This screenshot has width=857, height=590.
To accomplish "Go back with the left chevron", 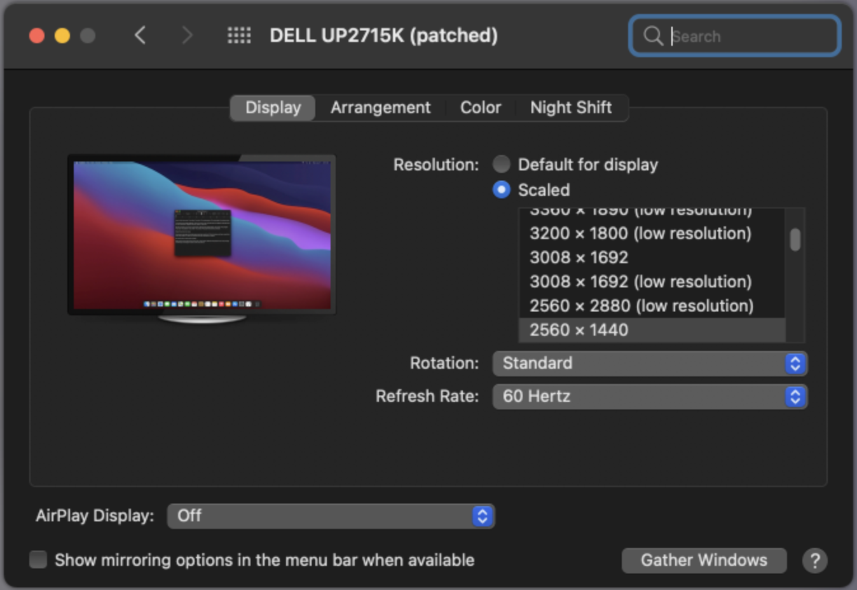I will coord(141,35).
